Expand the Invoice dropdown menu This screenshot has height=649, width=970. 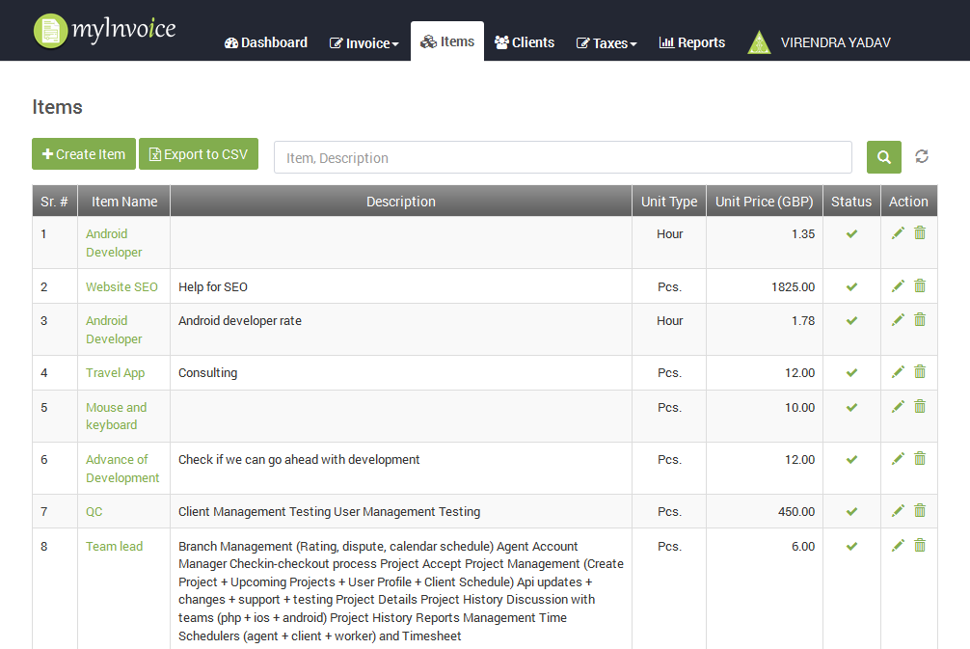pyautogui.click(x=364, y=43)
